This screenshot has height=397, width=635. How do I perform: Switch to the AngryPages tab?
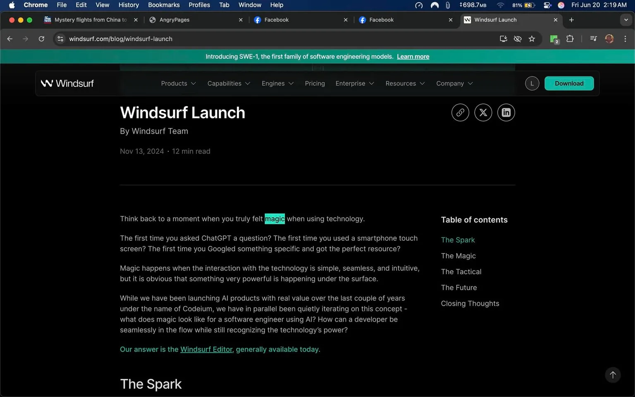[x=175, y=19]
